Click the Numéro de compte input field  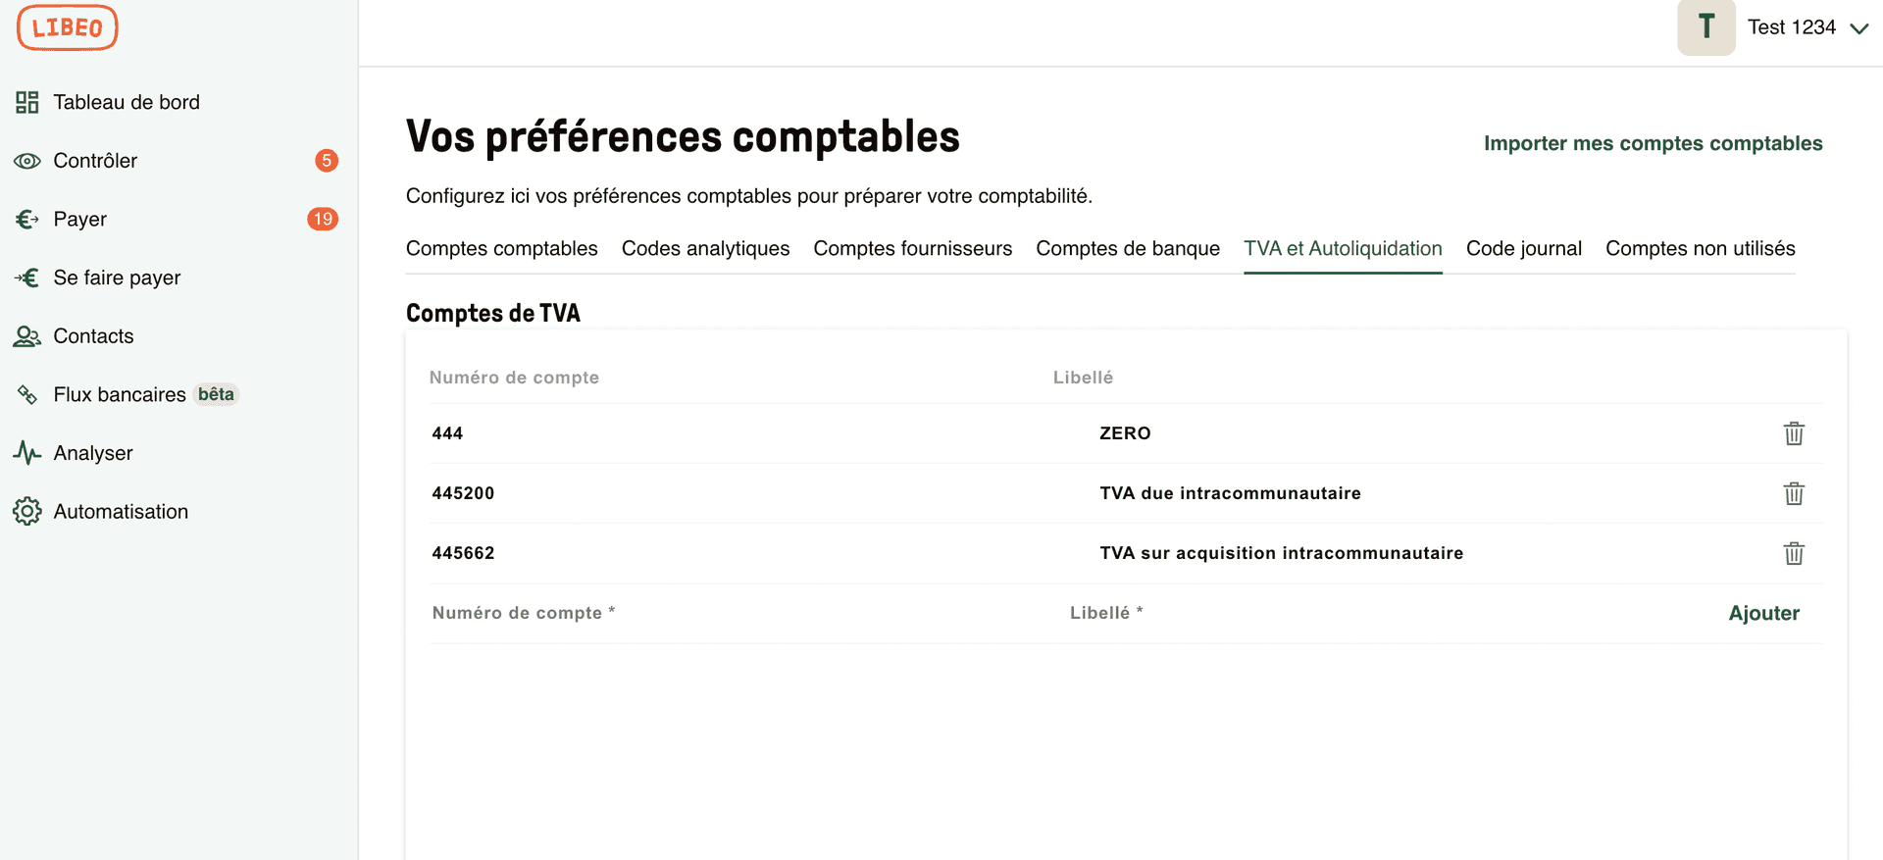point(588,612)
